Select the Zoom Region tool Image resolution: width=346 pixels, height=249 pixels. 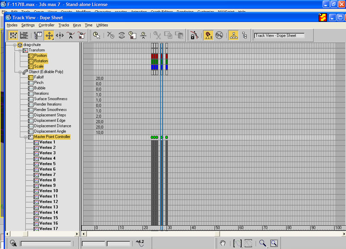(x=274, y=243)
